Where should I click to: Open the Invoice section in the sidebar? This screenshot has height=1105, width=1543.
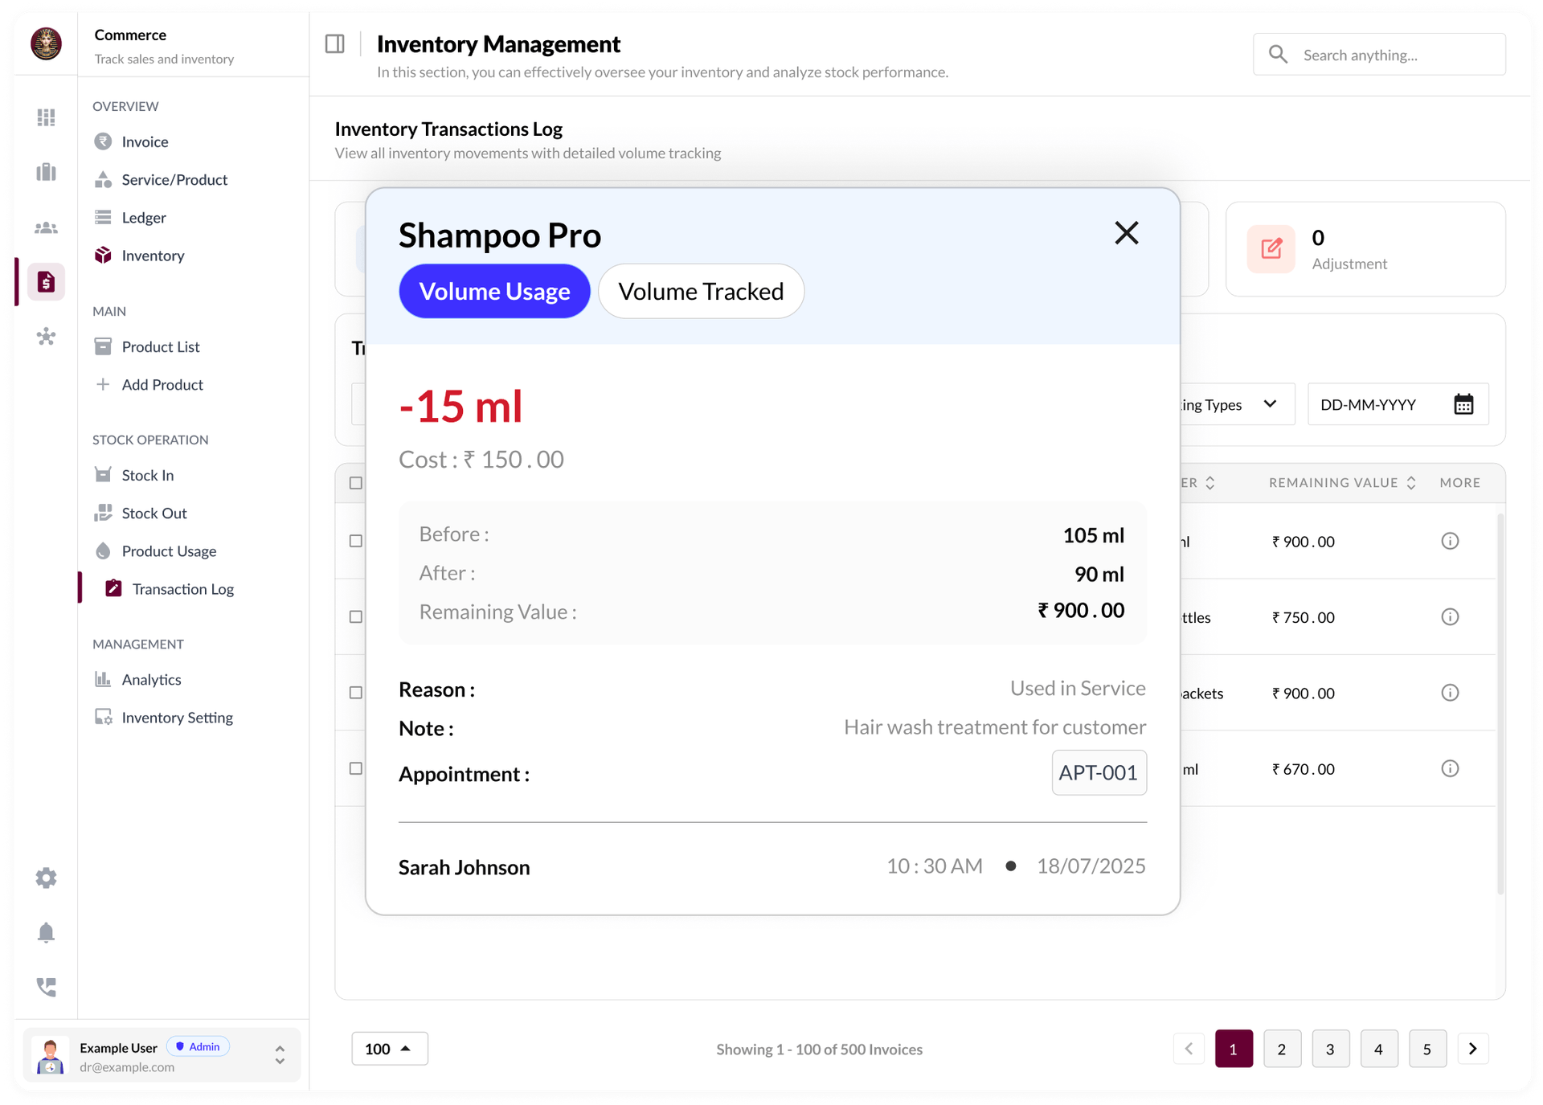click(x=145, y=141)
